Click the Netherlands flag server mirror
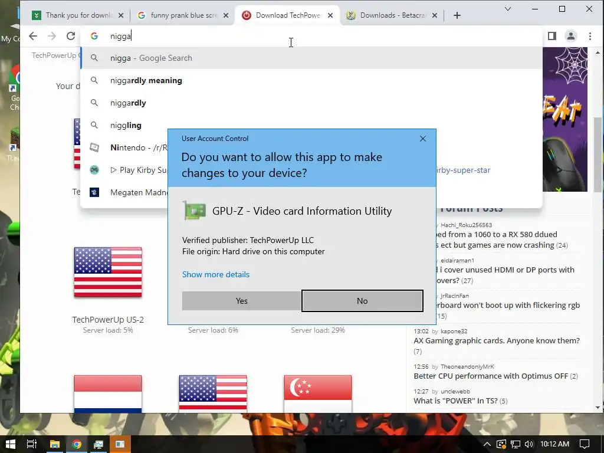The width and height of the screenshot is (604, 453). 108,393
